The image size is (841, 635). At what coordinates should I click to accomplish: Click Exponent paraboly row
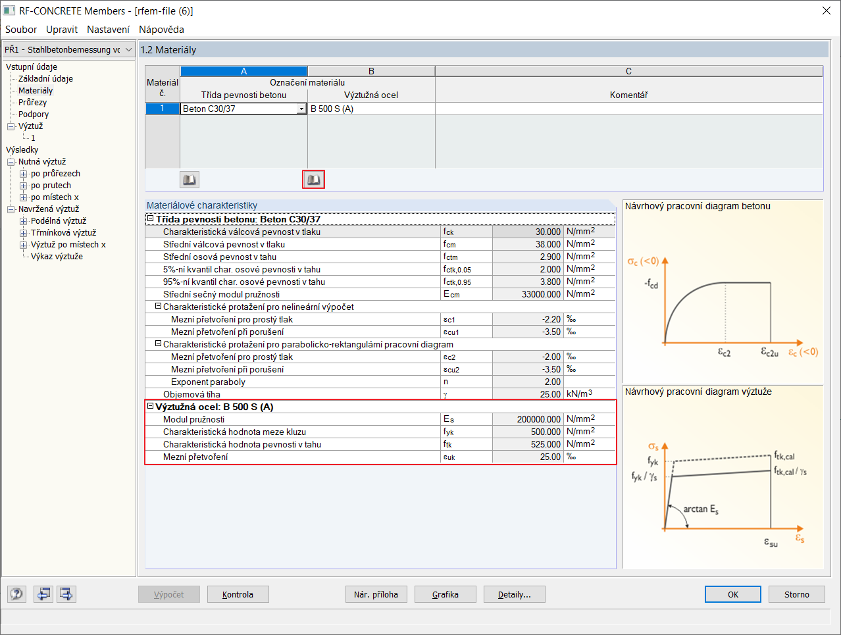(x=380, y=382)
